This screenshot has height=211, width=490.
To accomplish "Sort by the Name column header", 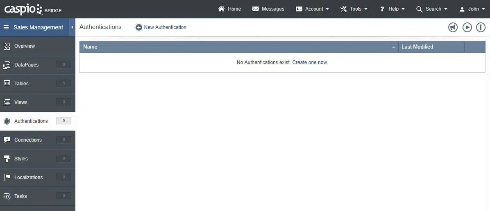I will click(91, 47).
